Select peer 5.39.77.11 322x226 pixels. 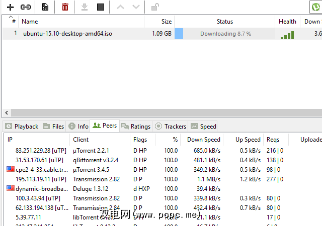[28, 217]
